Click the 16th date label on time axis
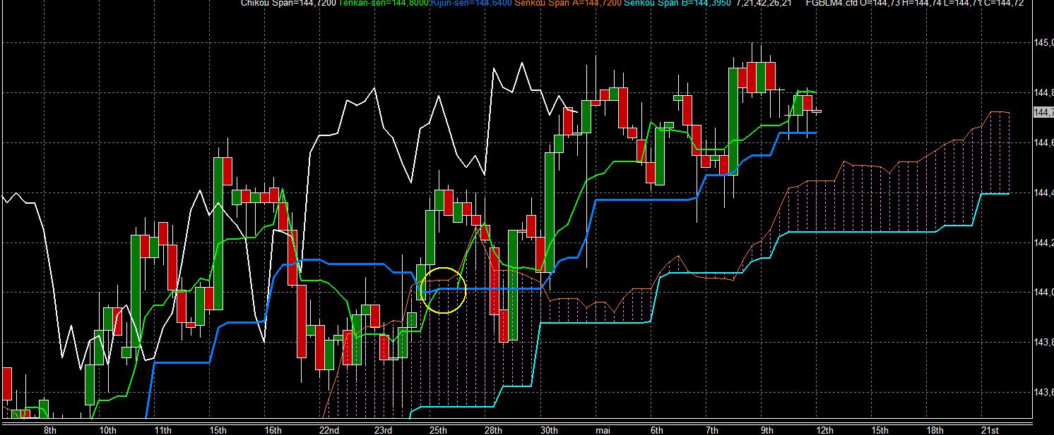 tap(273, 429)
